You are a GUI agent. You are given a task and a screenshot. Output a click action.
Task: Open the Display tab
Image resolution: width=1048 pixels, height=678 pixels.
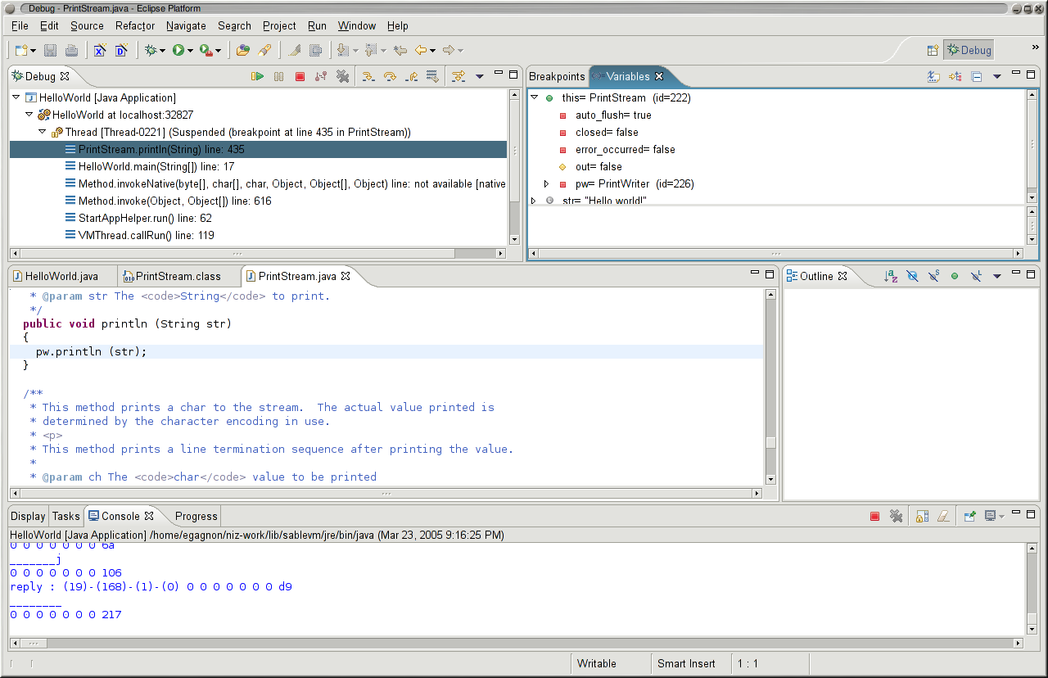pos(28,516)
